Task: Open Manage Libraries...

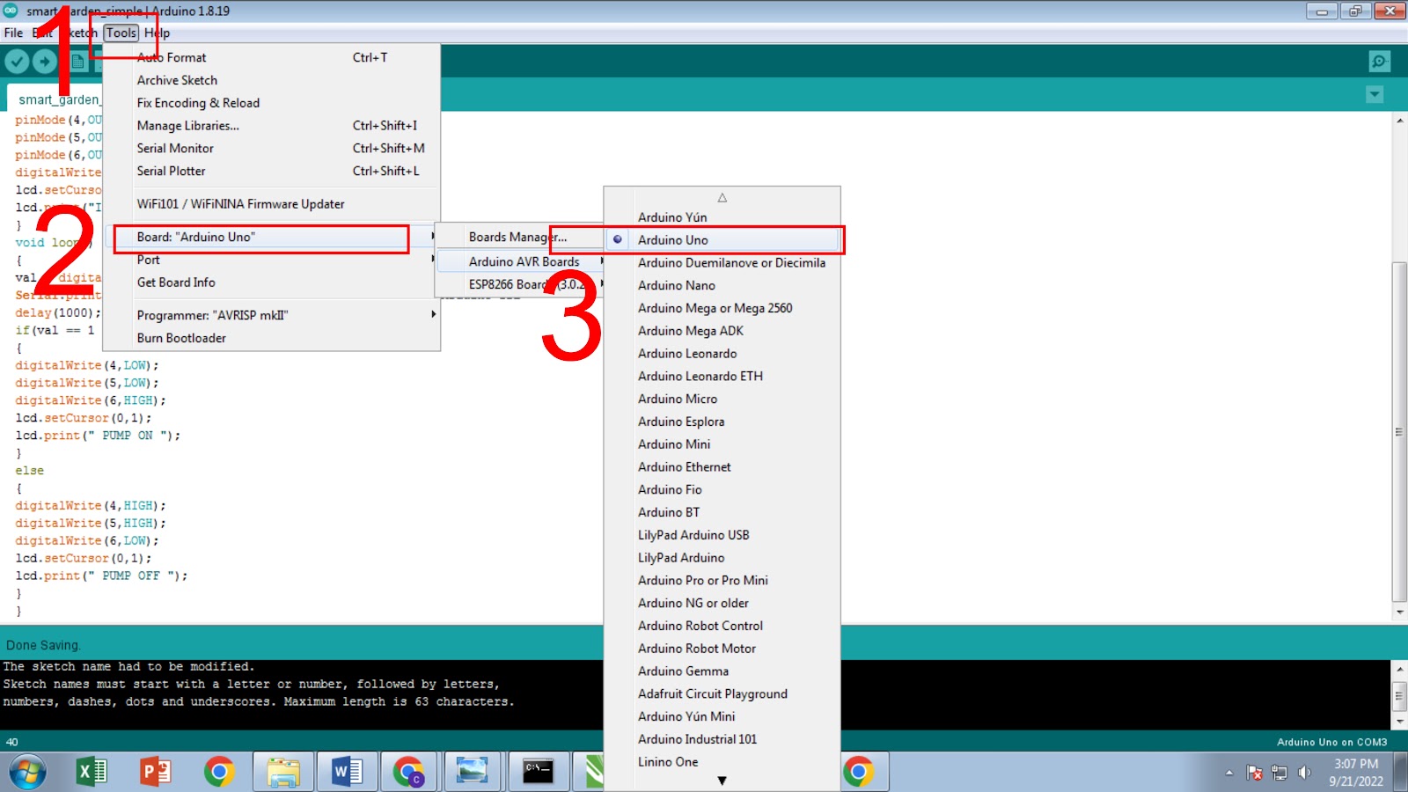Action: tap(273, 126)
